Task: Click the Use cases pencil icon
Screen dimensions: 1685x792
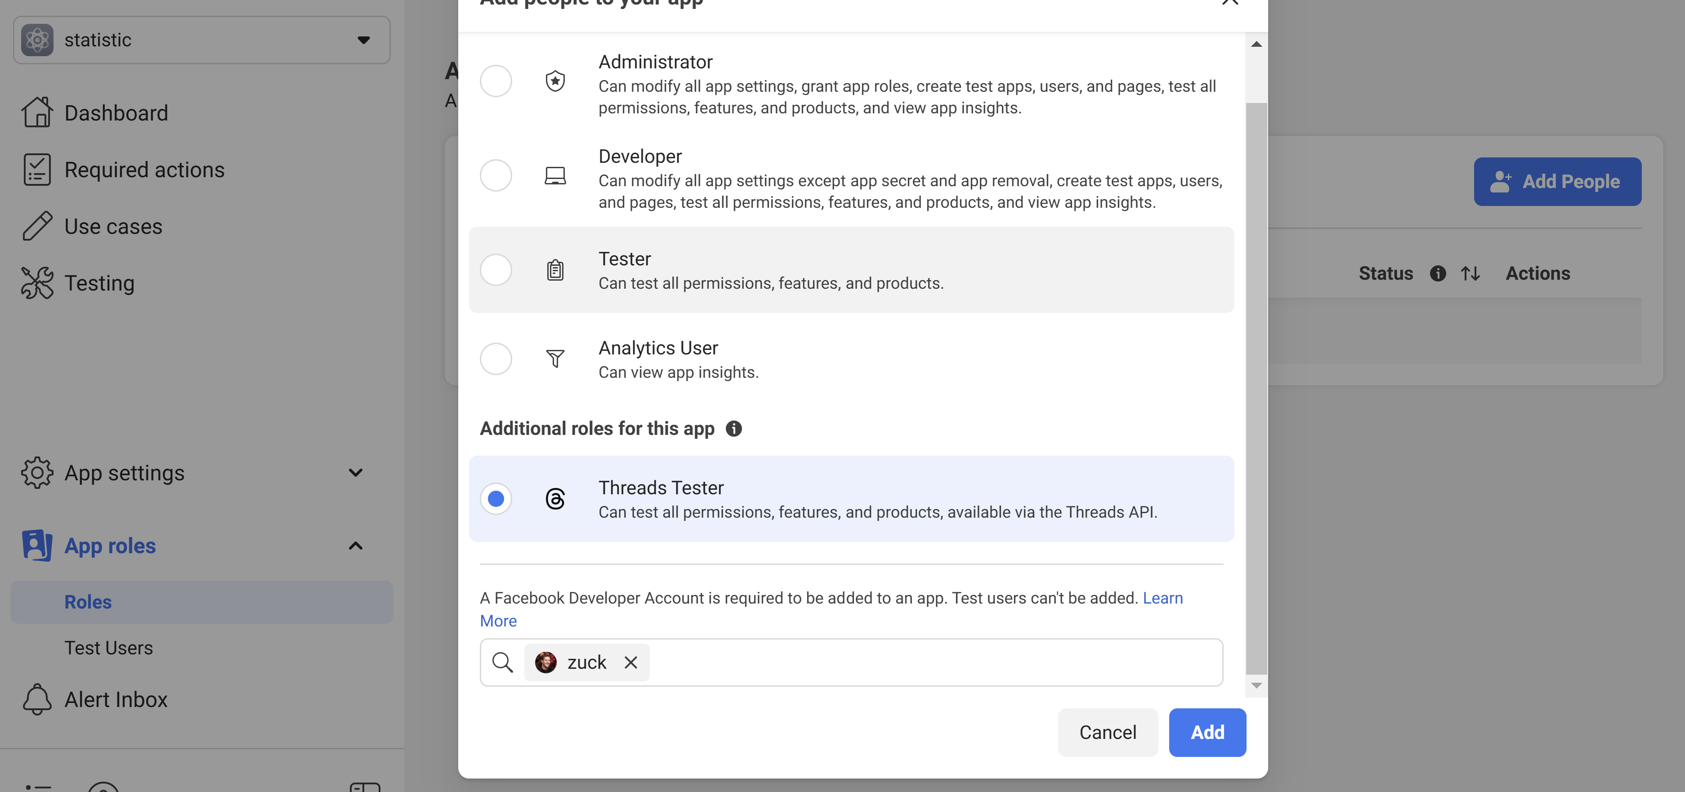Action: point(37,226)
